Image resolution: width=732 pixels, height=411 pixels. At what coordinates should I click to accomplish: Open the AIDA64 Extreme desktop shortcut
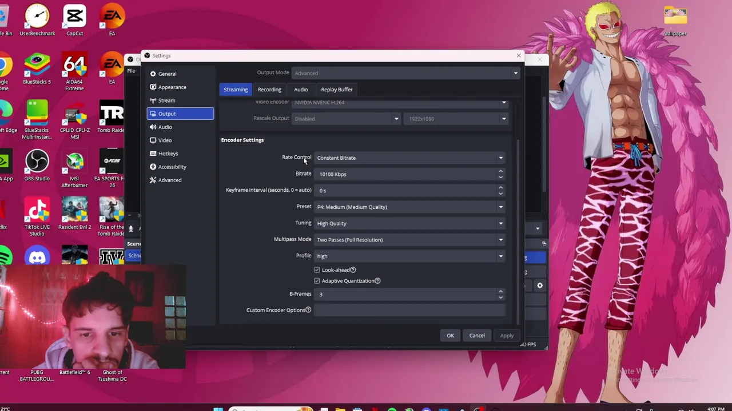point(75,71)
